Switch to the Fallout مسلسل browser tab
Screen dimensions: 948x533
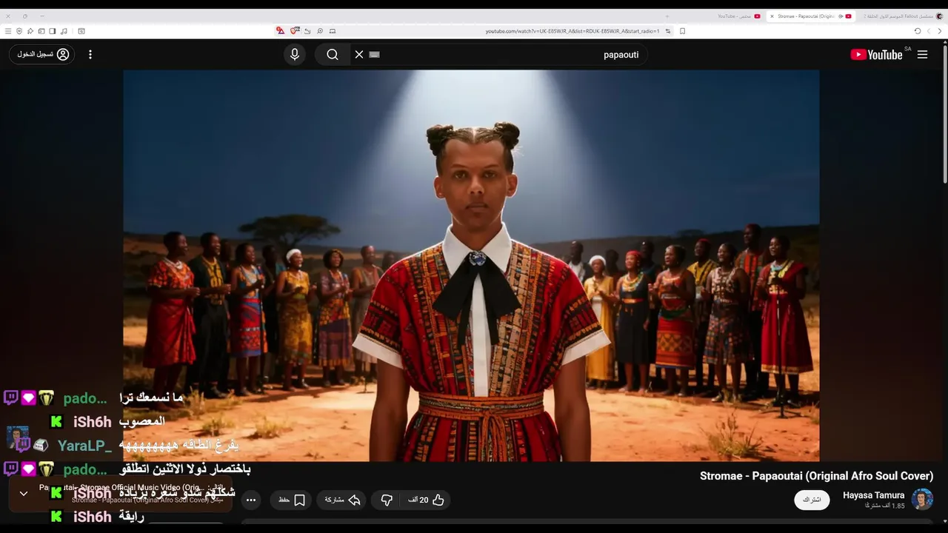click(x=903, y=16)
